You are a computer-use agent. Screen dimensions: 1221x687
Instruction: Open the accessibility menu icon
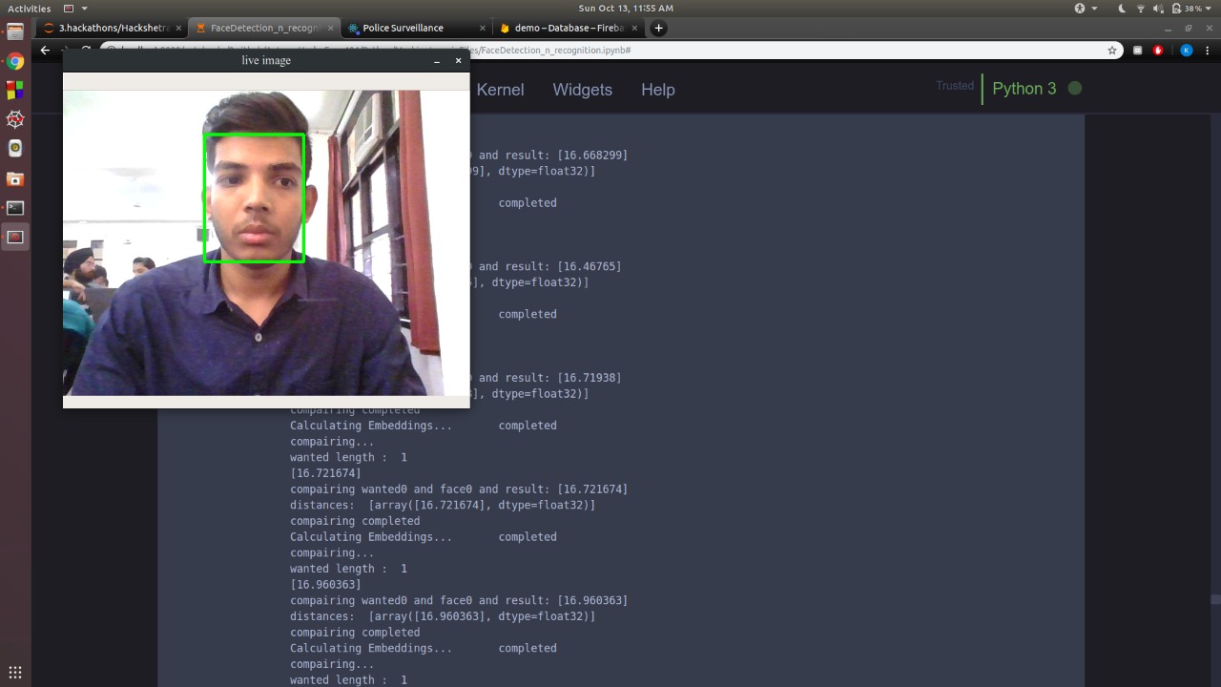[1080, 8]
